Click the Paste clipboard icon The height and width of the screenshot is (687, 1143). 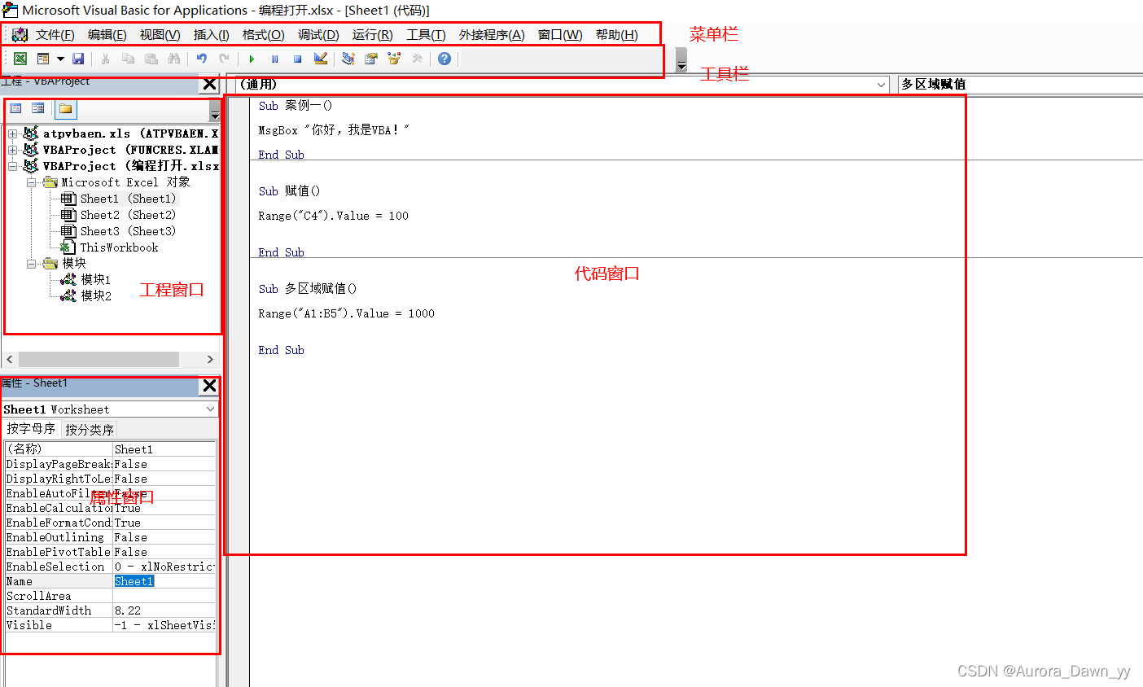tap(151, 59)
